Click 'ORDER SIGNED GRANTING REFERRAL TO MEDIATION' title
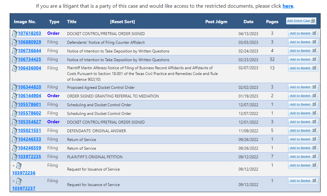The image size is (327, 196). pyautogui.click(x=113, y=96)
